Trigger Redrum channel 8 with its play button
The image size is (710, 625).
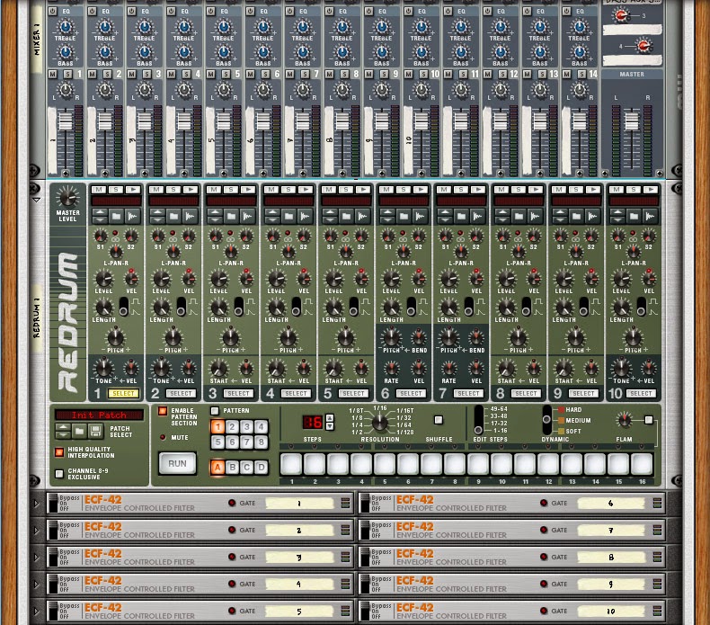pyautogui.click(x=536, y=190)
